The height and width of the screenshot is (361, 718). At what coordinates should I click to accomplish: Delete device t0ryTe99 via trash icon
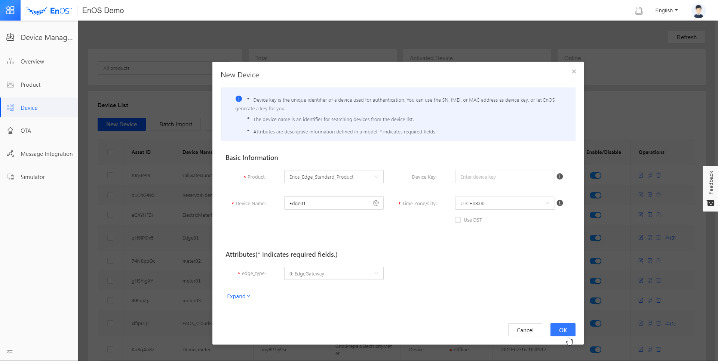point(659,175)
